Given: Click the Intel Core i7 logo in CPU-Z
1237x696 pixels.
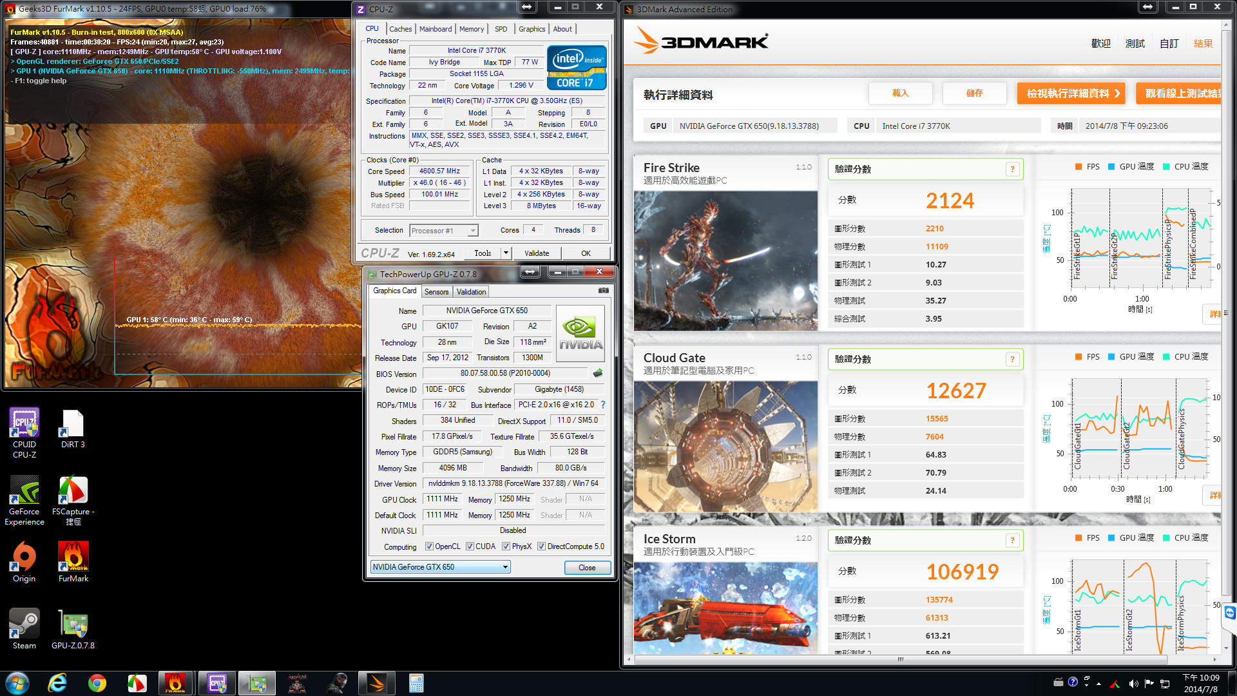Looking at the screenshot, I should point(577,68).
